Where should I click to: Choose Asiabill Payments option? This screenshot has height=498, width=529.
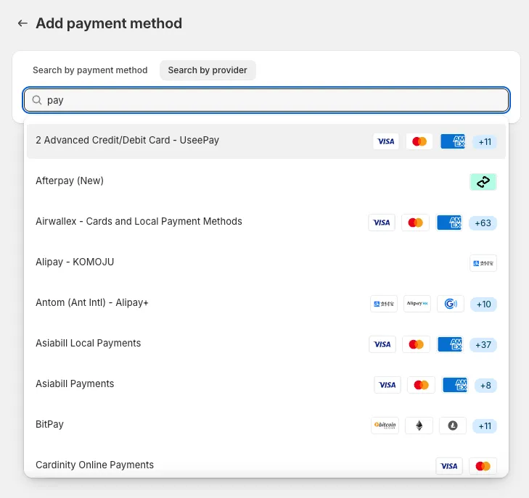click(266, 385)
